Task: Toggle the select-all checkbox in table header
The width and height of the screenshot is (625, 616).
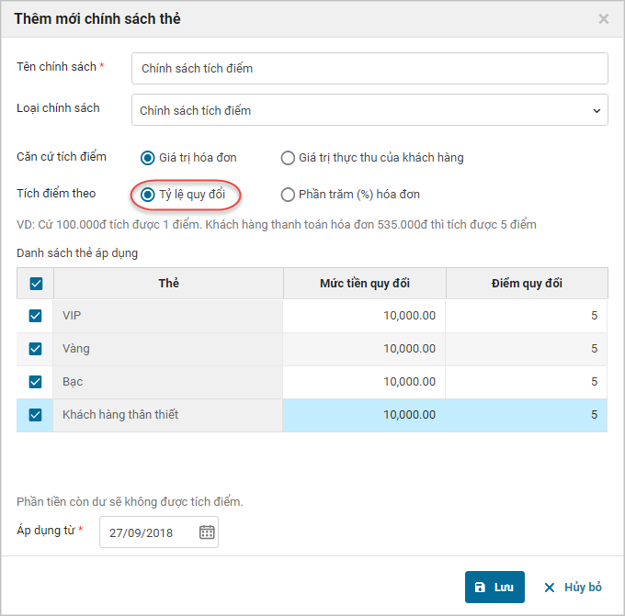Action: click(x=36, y=284)
